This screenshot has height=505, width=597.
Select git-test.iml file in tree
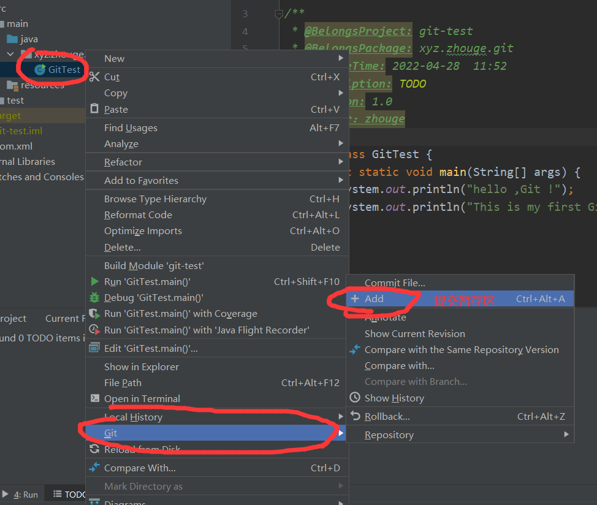(21, 131)
